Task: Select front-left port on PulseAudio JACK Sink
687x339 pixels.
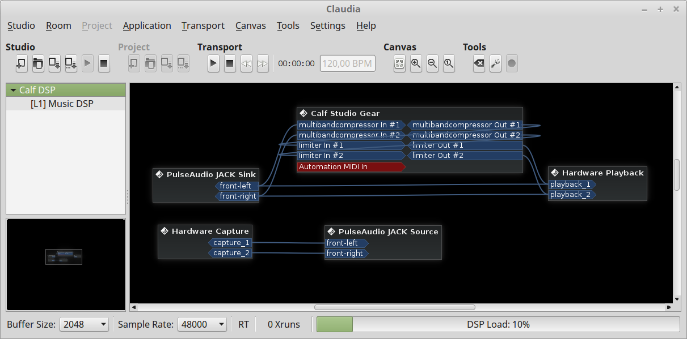Action: [x=237, y=186]
